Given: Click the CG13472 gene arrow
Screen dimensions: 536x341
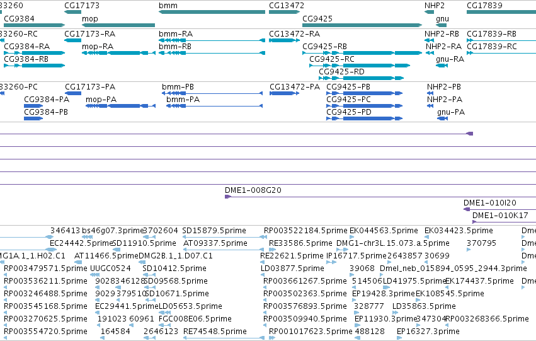Looking at the screenshot, I should (x=285, y=12).
